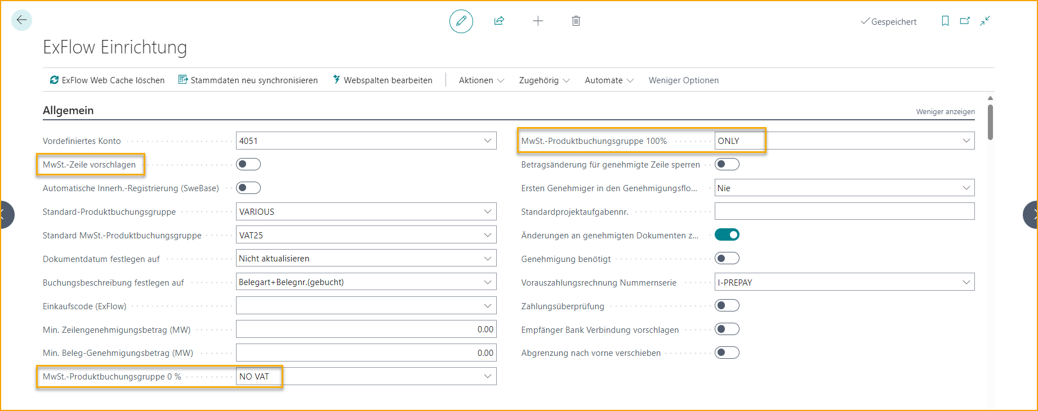Open the Zugehörig menu
The image size is (1038, 411).
click(x=544, y=80)
